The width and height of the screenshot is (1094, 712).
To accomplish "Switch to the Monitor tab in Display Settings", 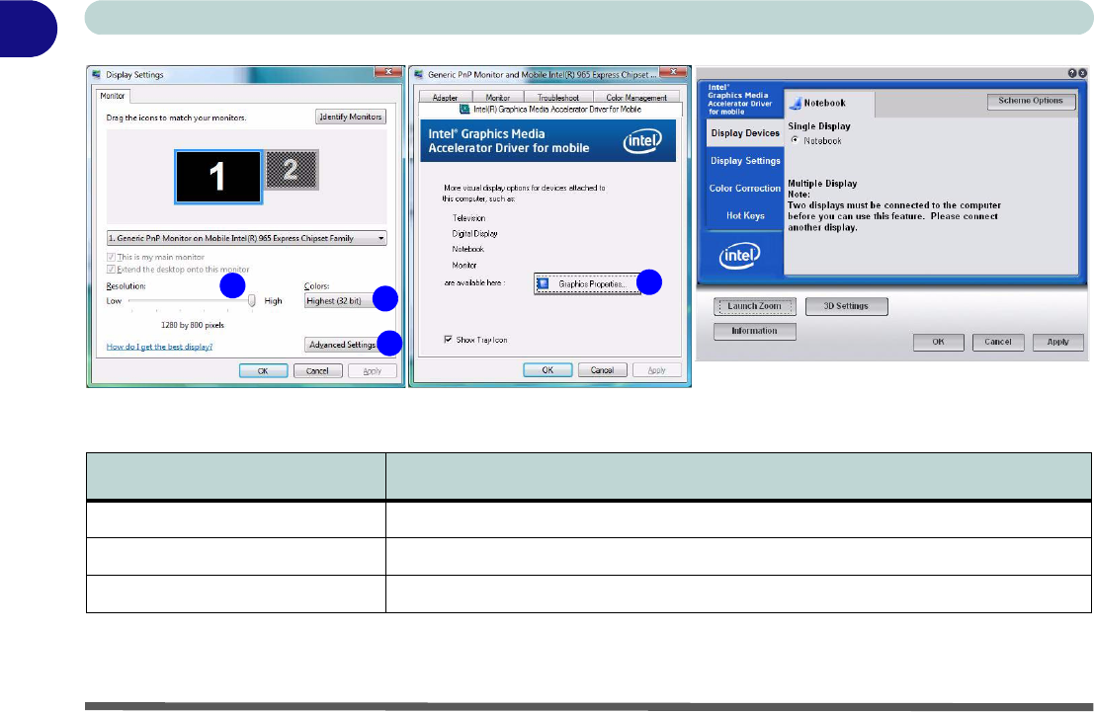I will [x=112, y=96].
